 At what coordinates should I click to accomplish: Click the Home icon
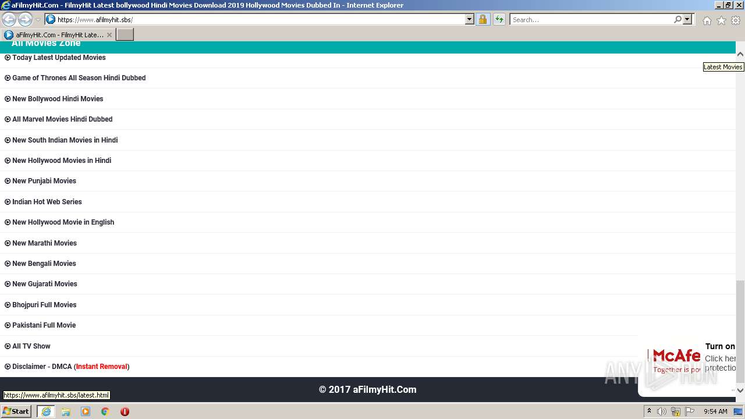coord(707,20)
